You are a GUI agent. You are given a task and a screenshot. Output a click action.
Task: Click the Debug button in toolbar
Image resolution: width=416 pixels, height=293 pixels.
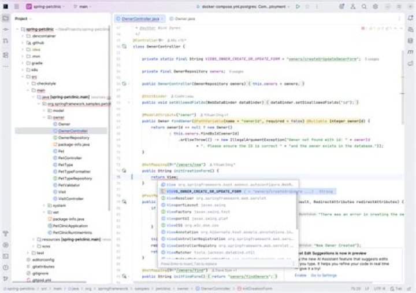pyautogui.click(x=307, y=6)
